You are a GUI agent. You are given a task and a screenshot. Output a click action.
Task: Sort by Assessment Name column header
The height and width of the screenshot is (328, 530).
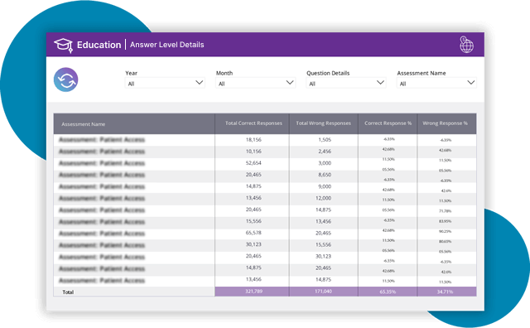(134, 124)
